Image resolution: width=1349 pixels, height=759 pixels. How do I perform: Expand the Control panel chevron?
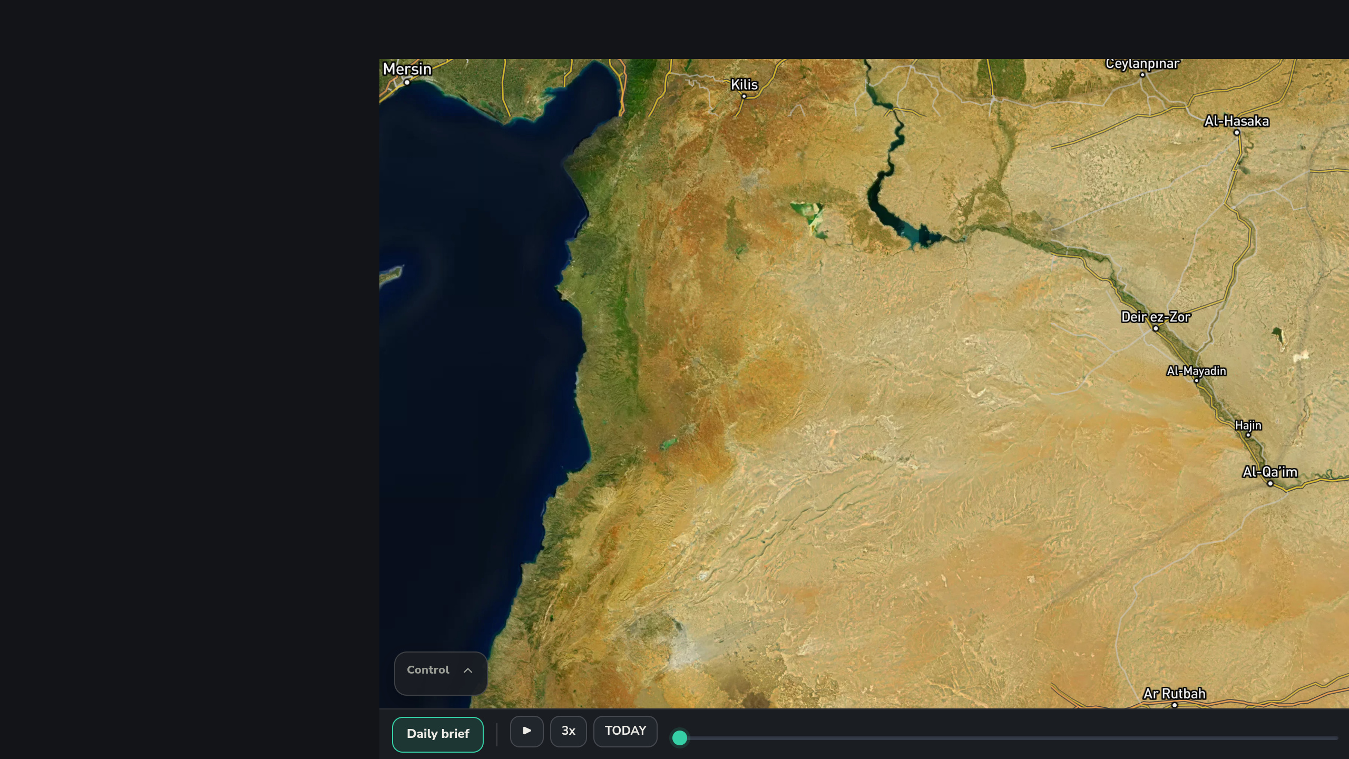467,670
